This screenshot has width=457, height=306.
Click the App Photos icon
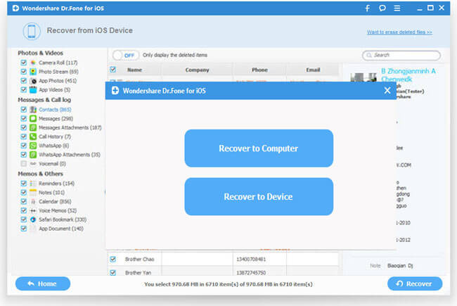click(33, 81)
